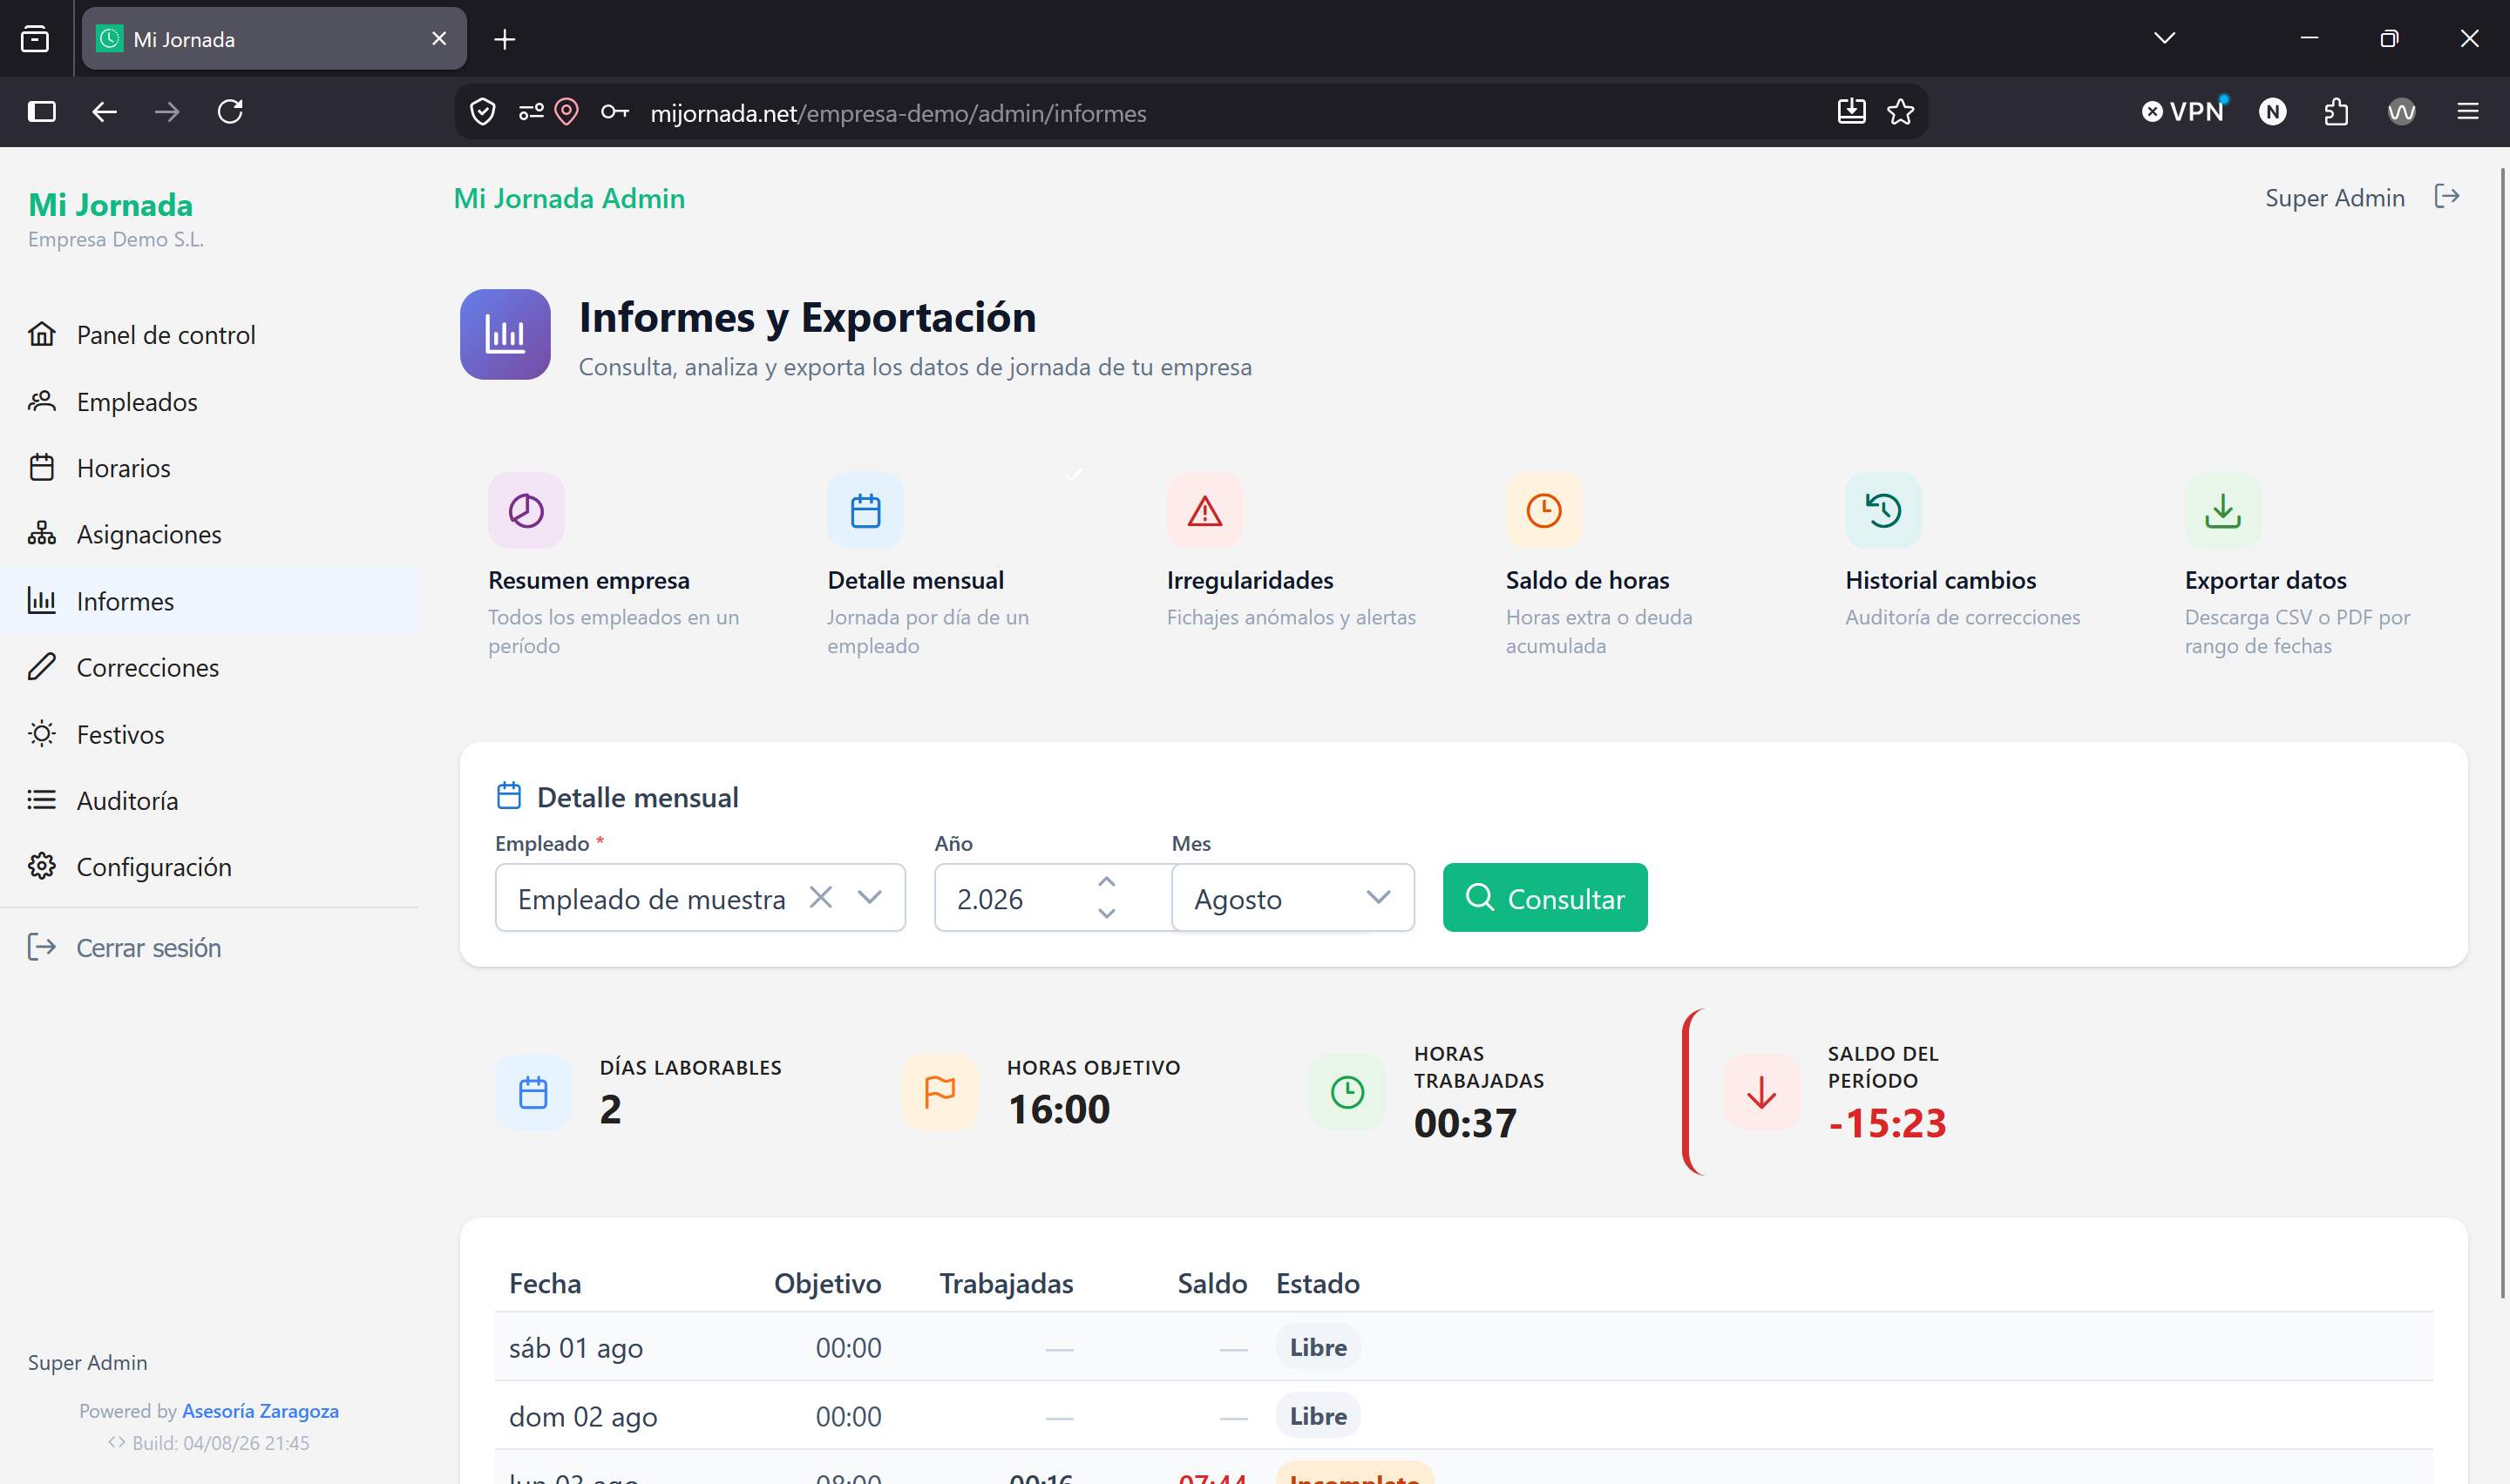
Task: Open Exportar datos download icon
Action: [x=2222, y=510]
